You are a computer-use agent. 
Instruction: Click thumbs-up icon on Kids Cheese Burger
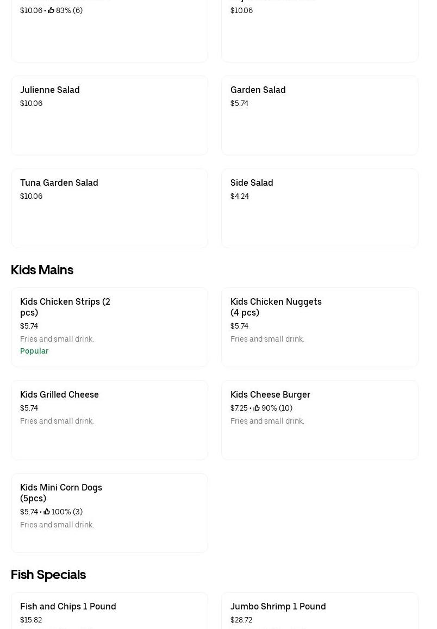(257, 408)
